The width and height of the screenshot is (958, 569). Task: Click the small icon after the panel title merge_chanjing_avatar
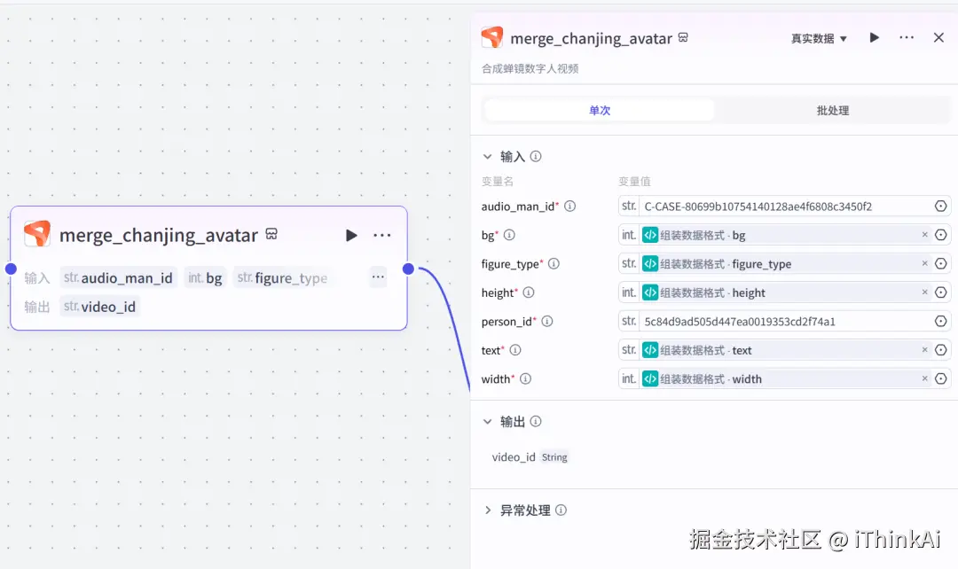pos(681,37)
